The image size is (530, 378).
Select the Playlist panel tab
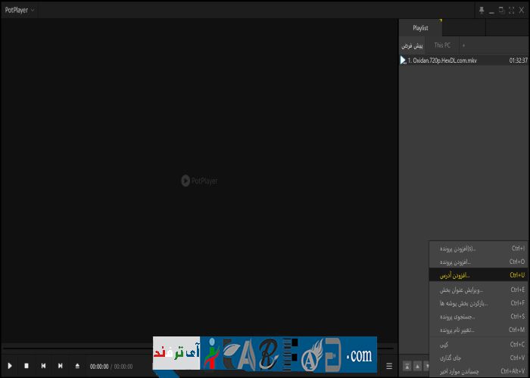420,28
